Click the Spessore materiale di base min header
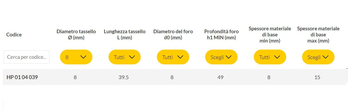348x110 pixels. point(270,35)
